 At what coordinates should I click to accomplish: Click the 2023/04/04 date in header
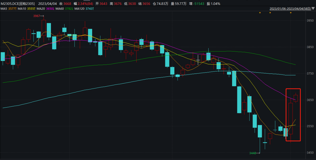click(x=48, y=4)
